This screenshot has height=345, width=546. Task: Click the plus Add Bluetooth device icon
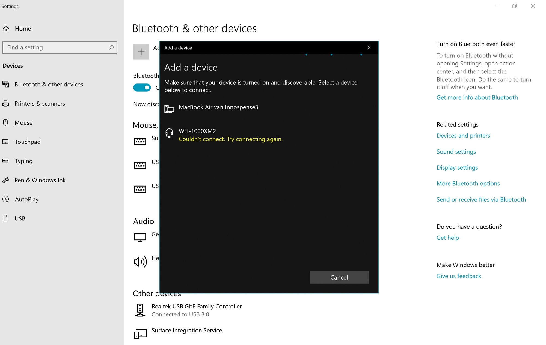pyautogui.click(x=141, y=52)
